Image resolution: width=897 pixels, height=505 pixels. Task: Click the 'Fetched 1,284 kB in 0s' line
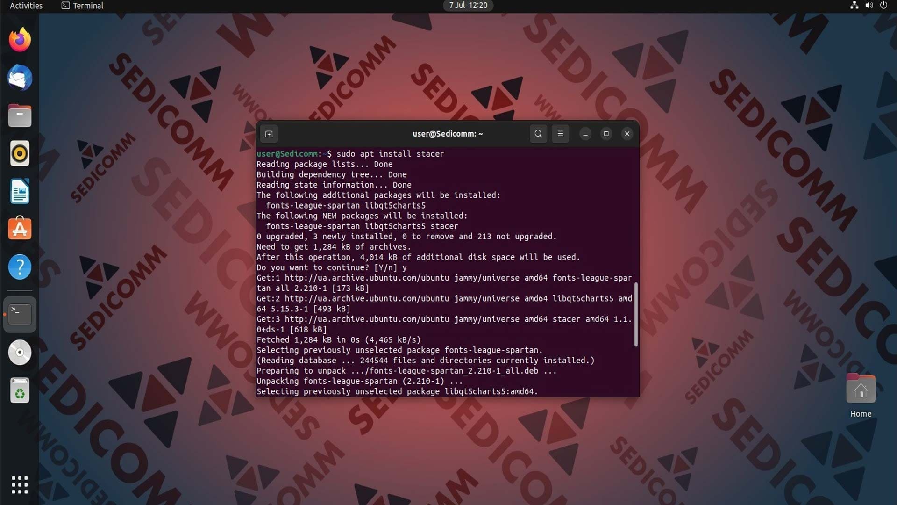(x=339, y=340)
